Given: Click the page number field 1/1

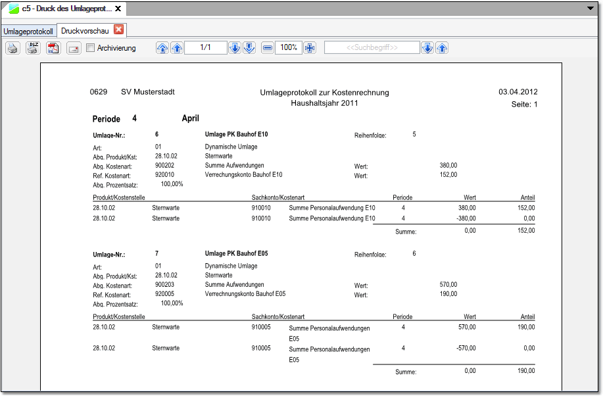Looking at the screenshot, I should point(205,48).
